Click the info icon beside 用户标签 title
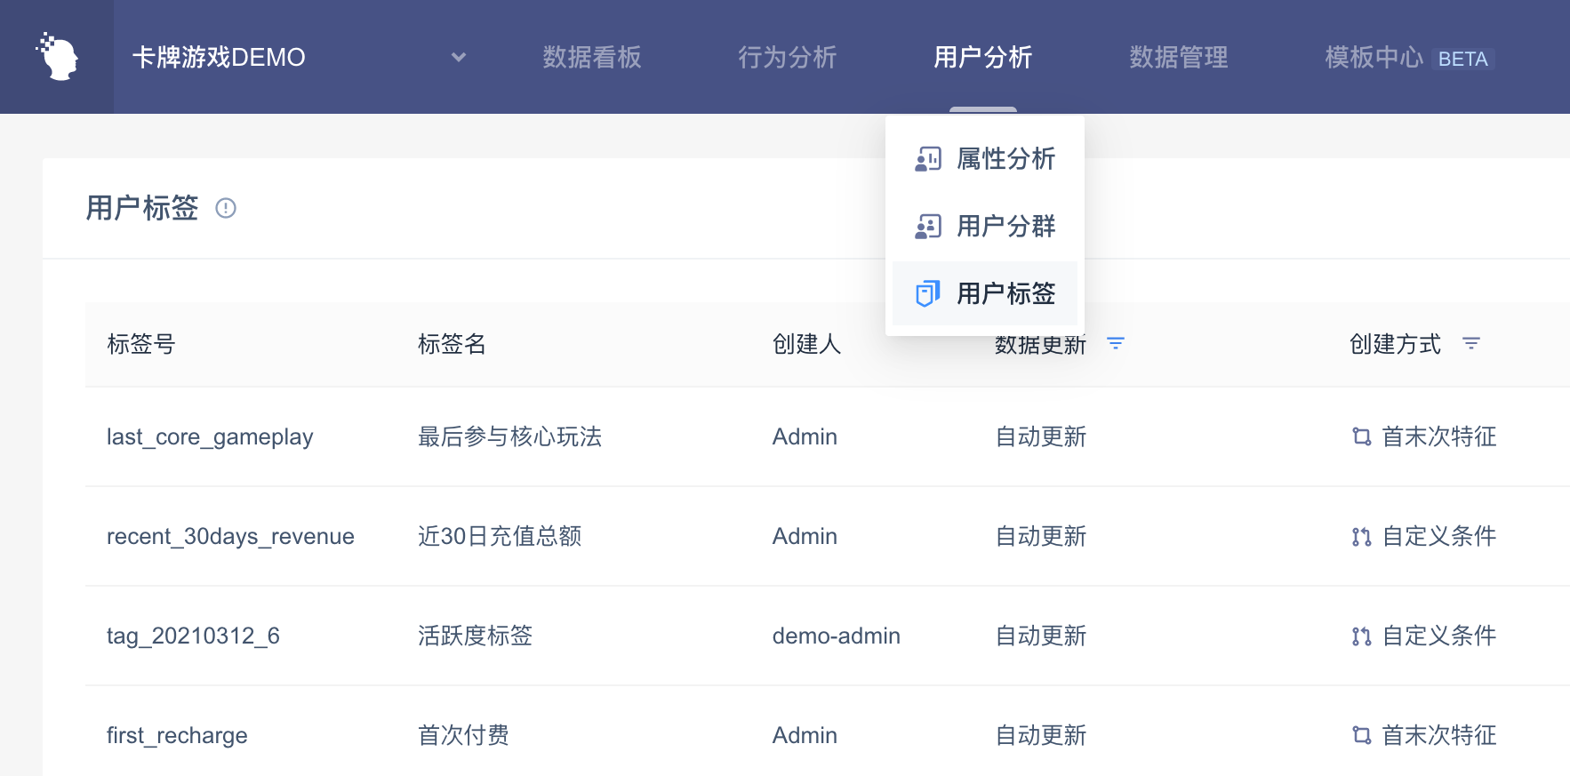The width and height of the screenshot is (1570, 776). [226, 208]
